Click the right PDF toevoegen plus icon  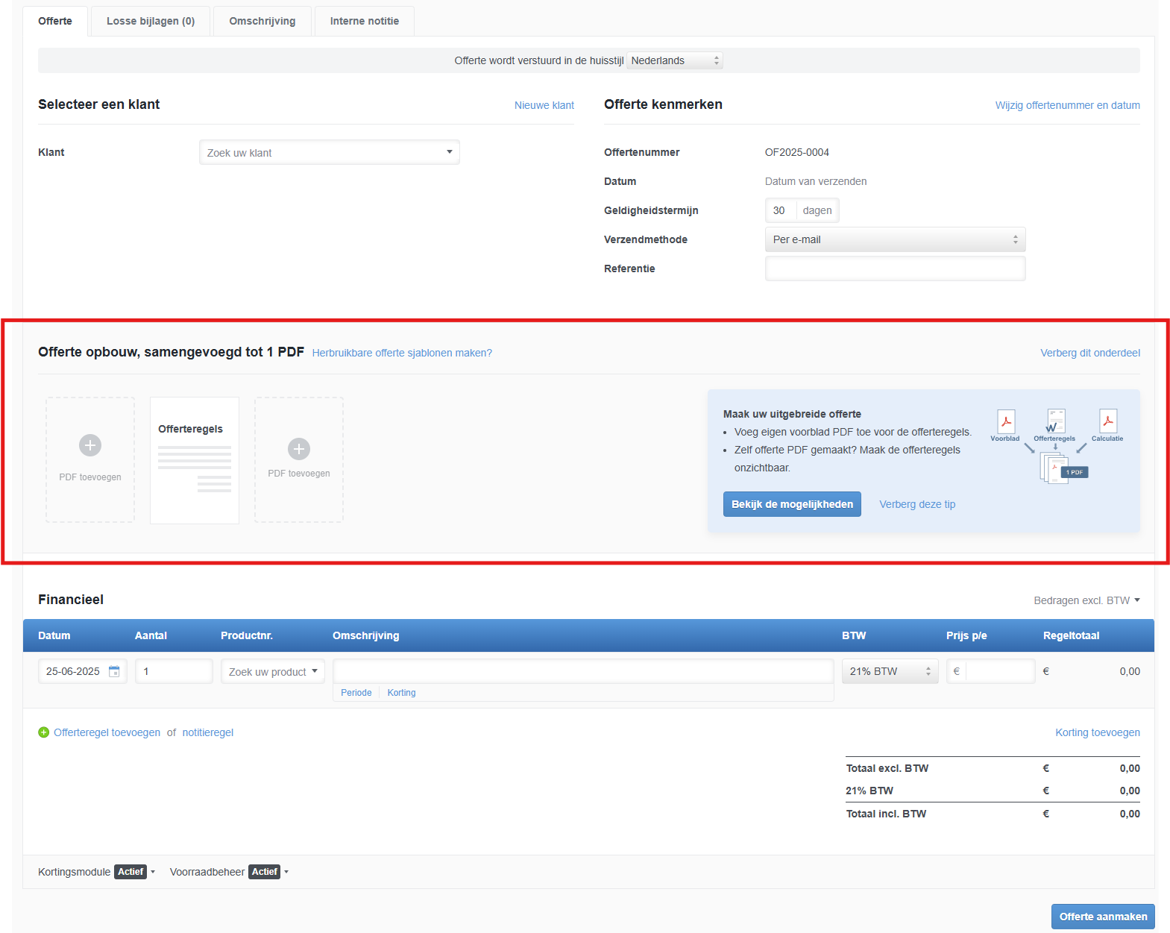[299, 449]
